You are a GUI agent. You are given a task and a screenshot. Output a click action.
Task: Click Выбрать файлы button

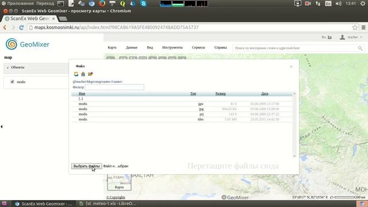pyautogui.click(x=87, y=166)
